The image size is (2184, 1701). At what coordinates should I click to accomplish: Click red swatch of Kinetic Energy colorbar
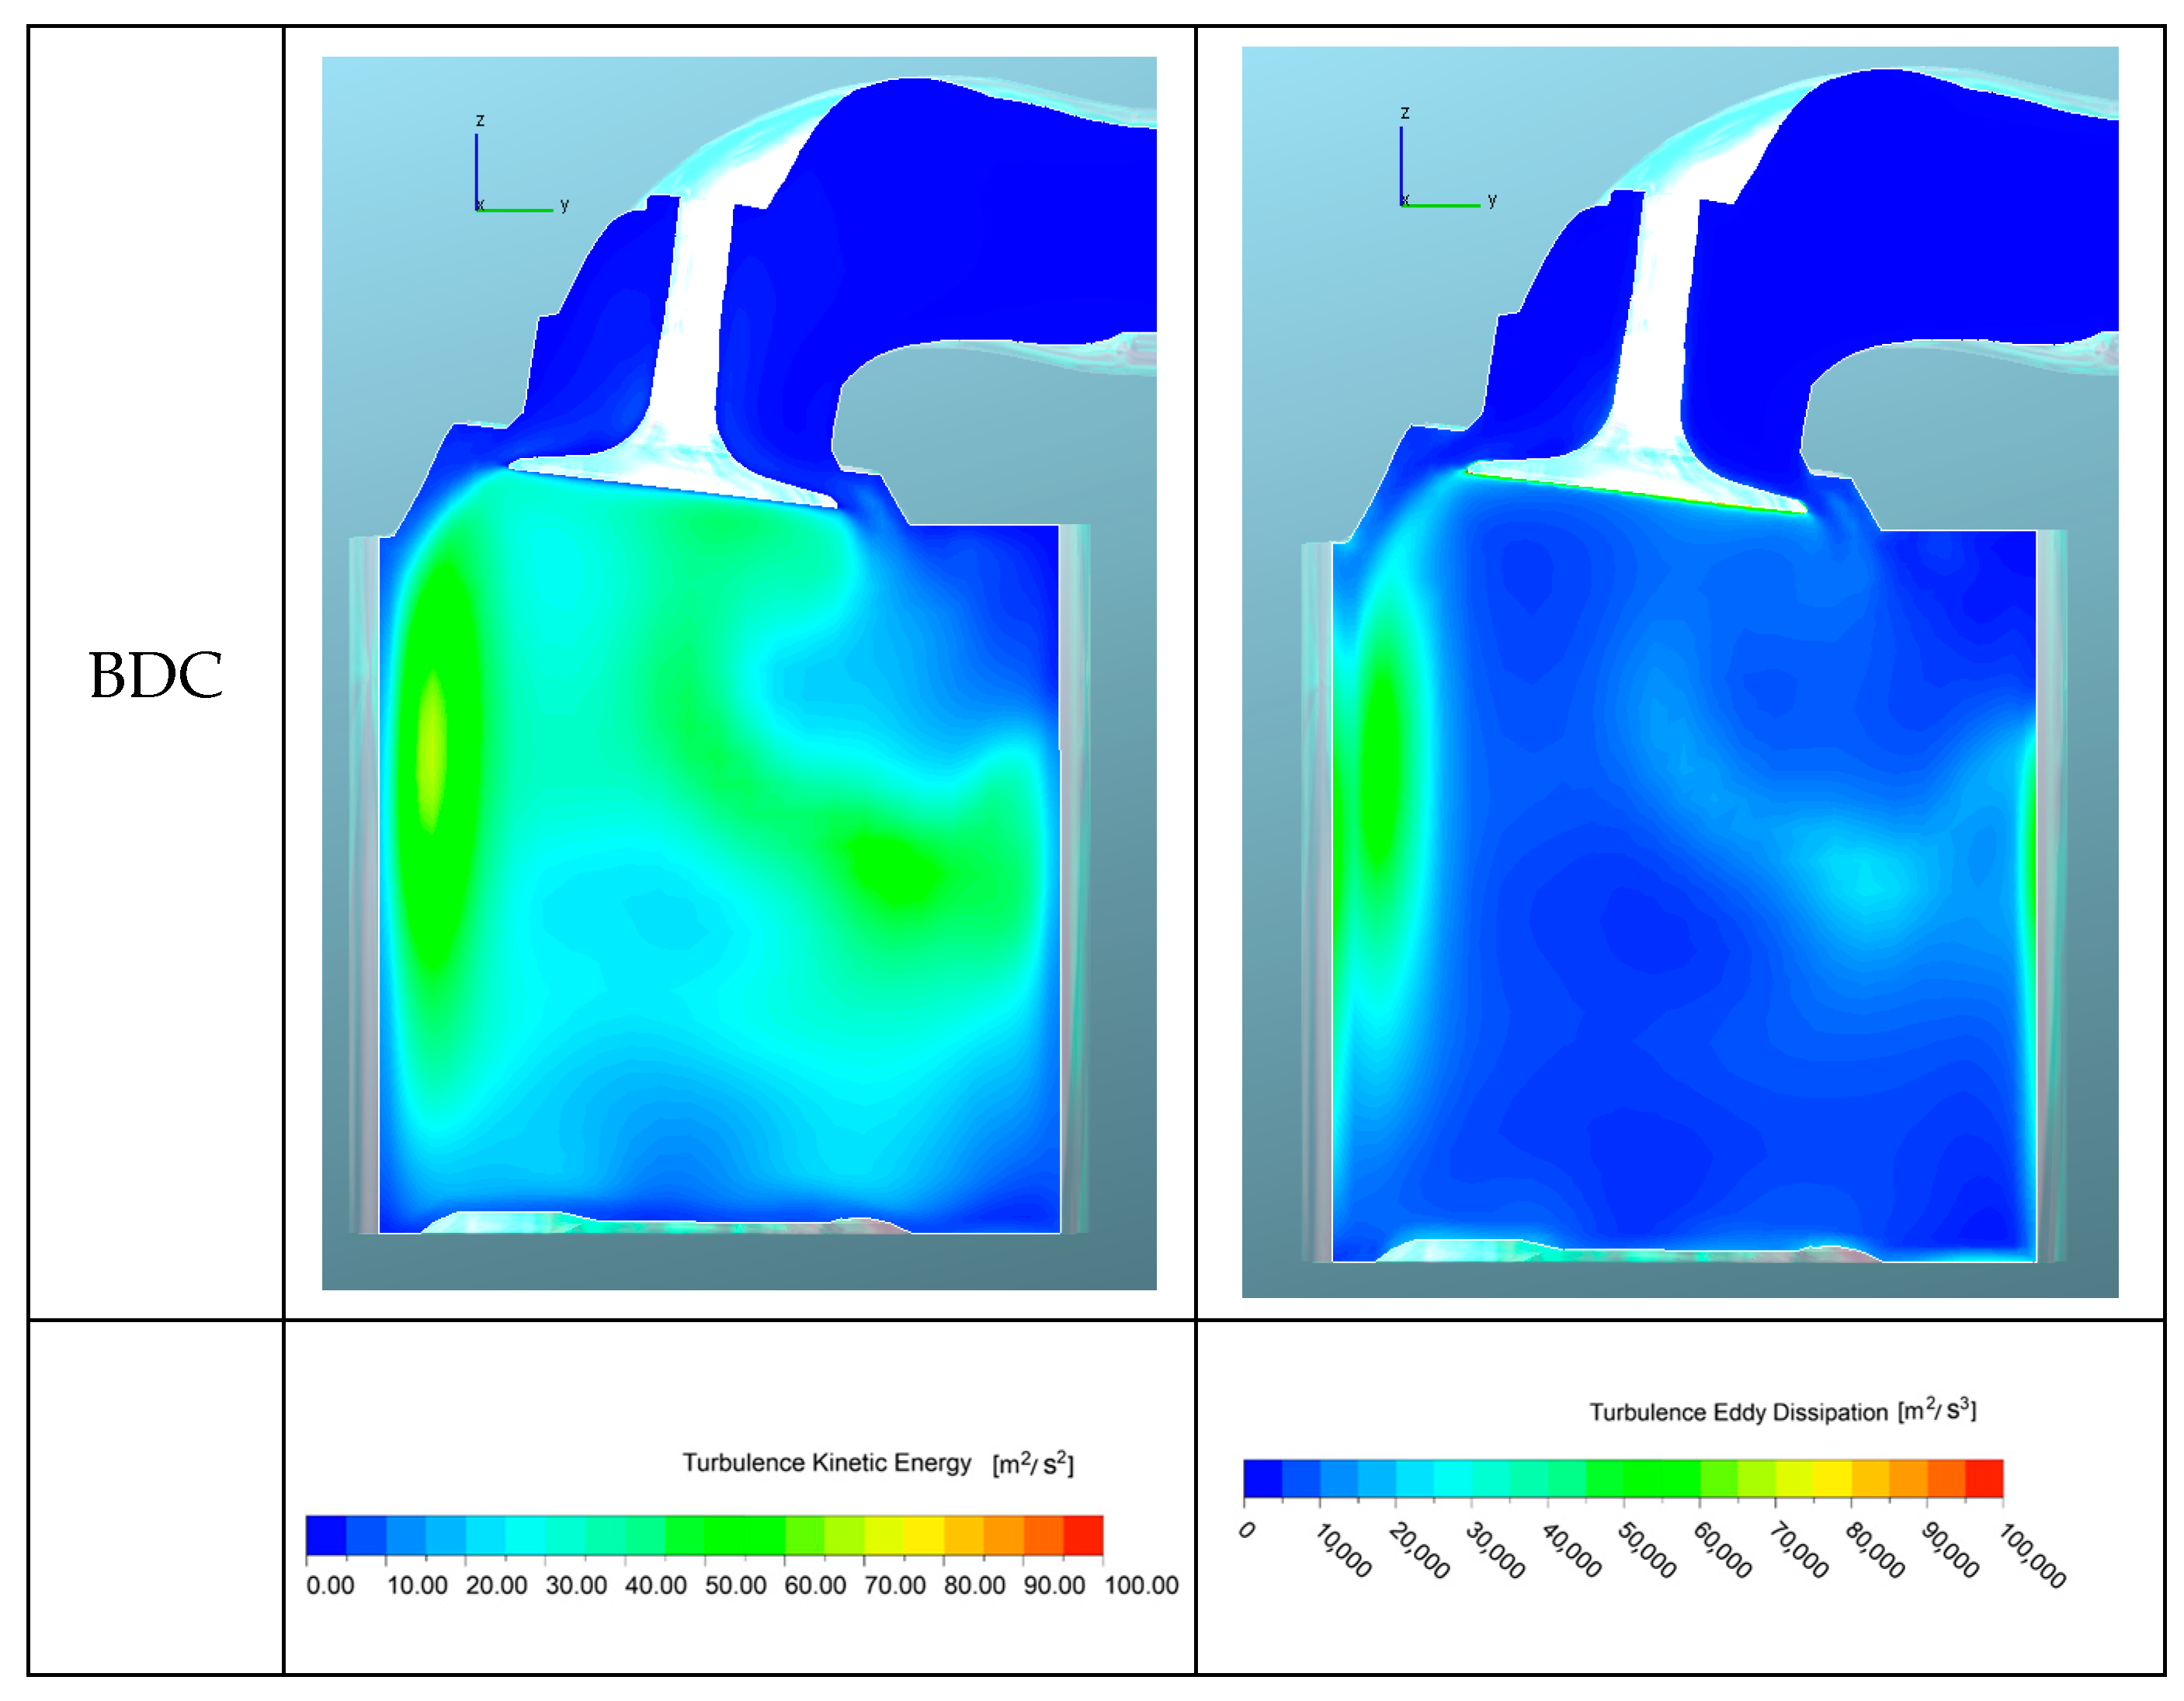click(1083, 1536)
